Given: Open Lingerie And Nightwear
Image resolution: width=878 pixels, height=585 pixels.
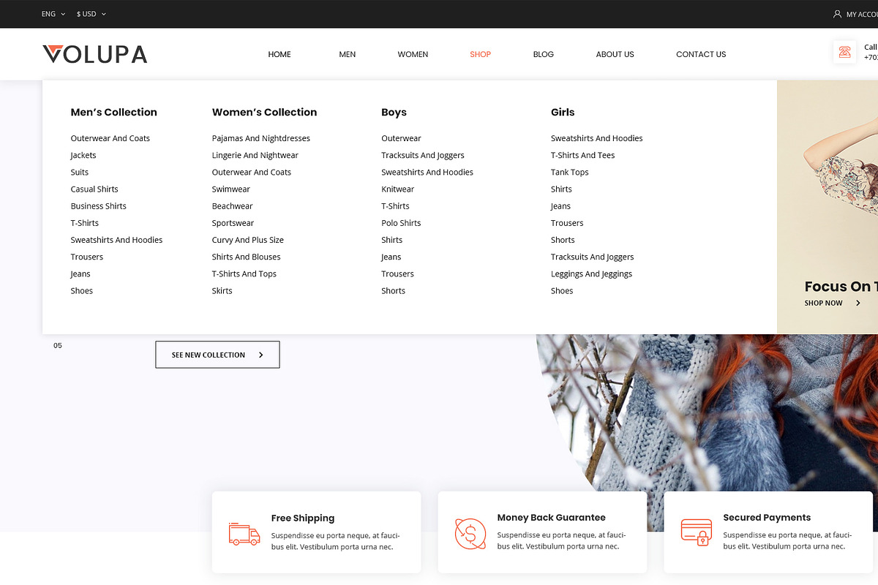Looking at the screenshot, I should (255, 155).
